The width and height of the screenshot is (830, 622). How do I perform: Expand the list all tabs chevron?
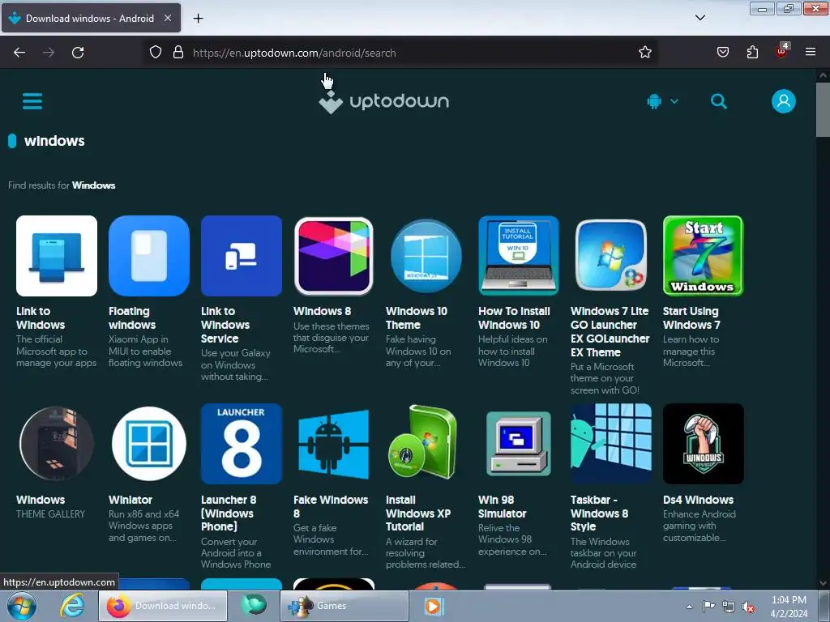[700, 18]
